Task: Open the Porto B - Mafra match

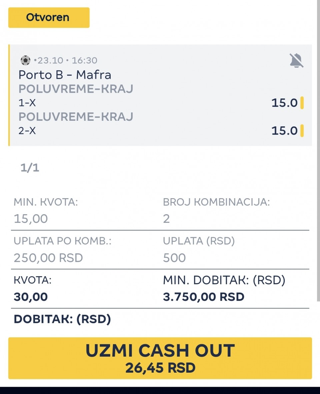Action: coord(65,74)
